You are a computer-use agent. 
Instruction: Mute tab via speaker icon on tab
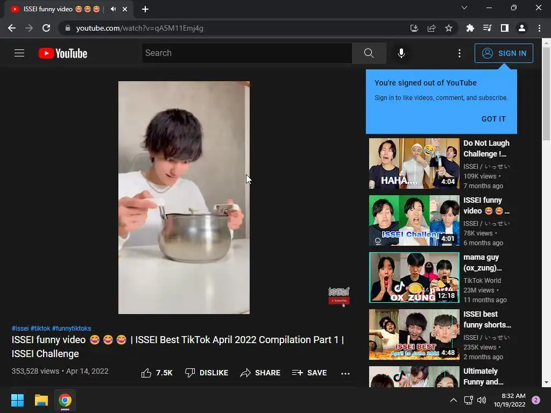point(113,9)
